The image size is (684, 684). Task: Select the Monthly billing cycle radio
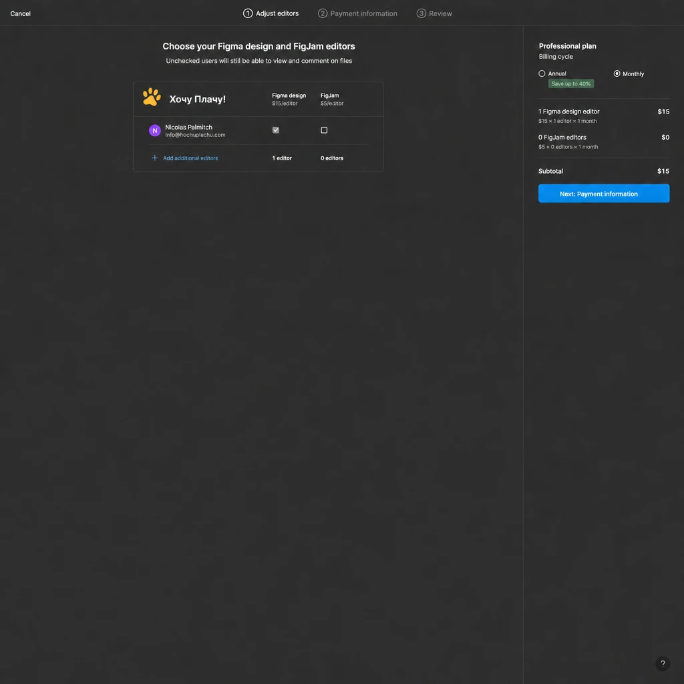[x=617, y=73]
